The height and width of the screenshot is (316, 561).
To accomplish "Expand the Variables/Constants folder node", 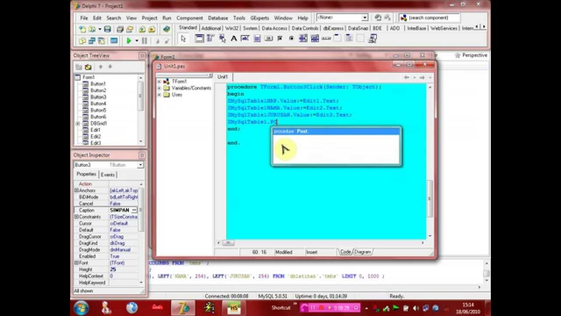I will pyautogui.click(x=160, y=88).
